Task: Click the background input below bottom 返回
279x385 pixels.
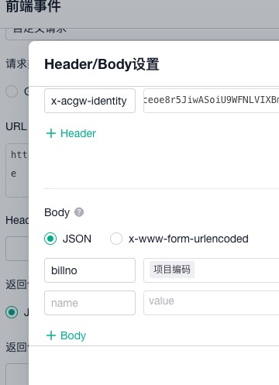Action: point(17,374)
